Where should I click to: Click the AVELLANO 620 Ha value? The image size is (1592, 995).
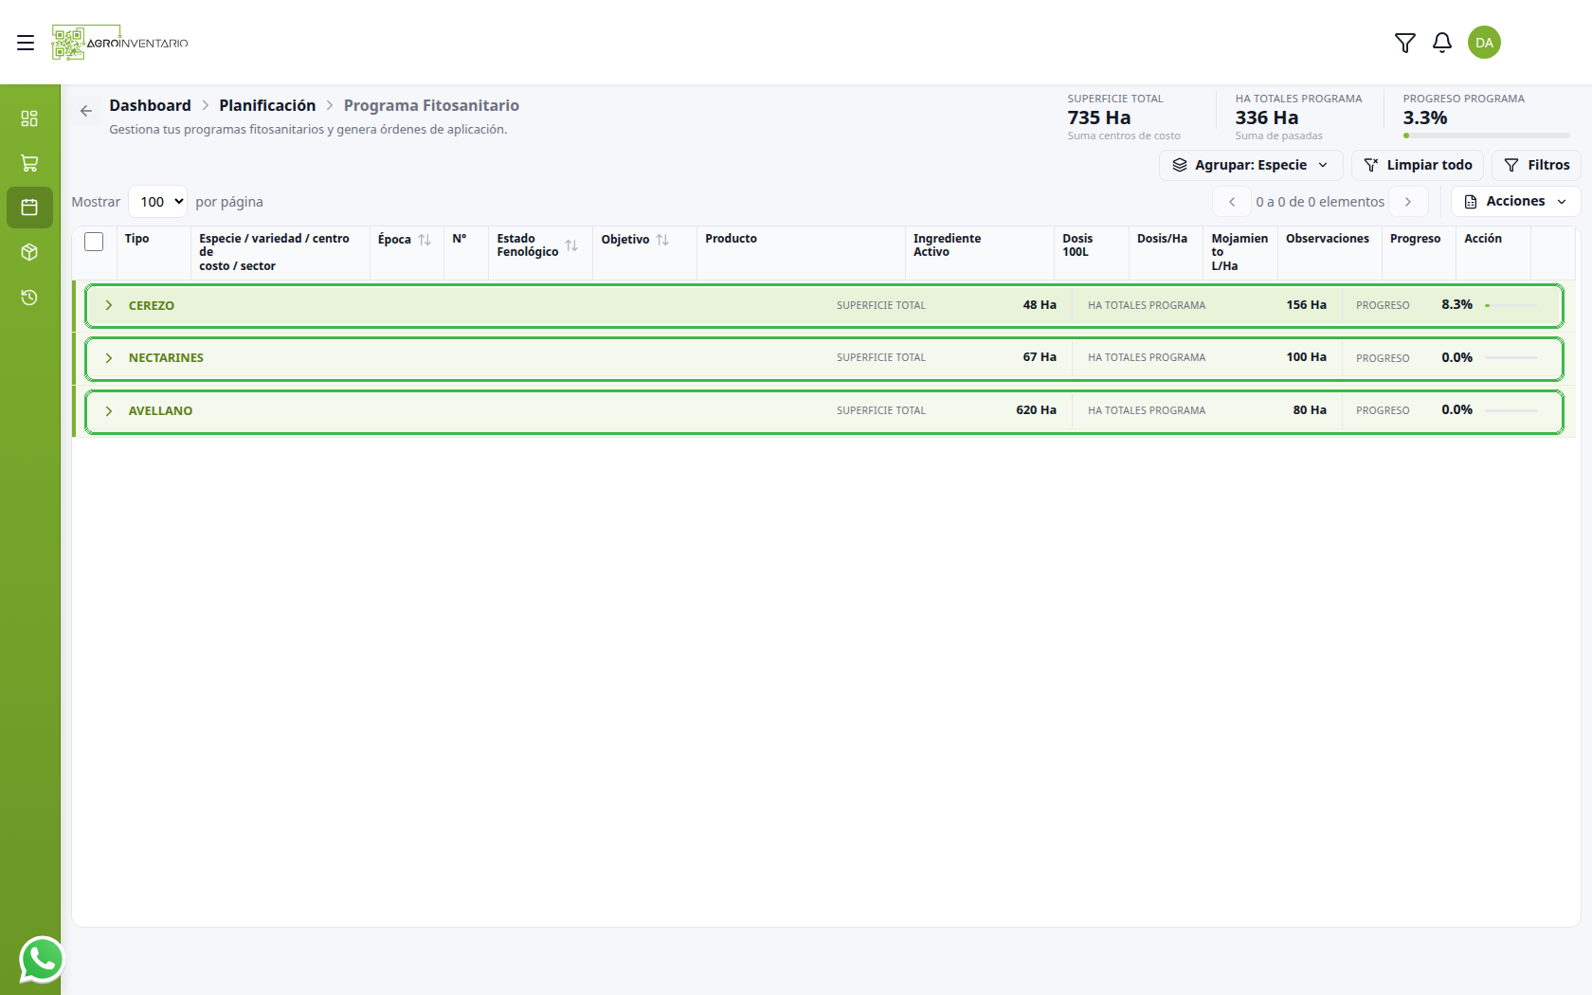pos(1036,410)
